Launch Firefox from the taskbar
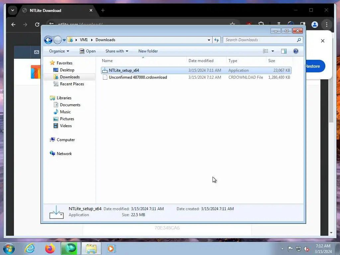This screenshot has height=255, width=340. (50, 248)
